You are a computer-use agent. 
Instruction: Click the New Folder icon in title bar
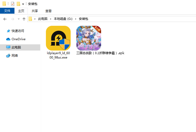tap(18, 4)
